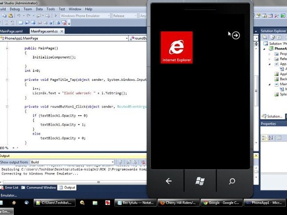Open the PhoneApp1.MainPage class dropdown

tap(127, 38)
